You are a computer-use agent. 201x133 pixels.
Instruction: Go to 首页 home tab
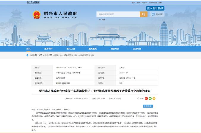28,48
